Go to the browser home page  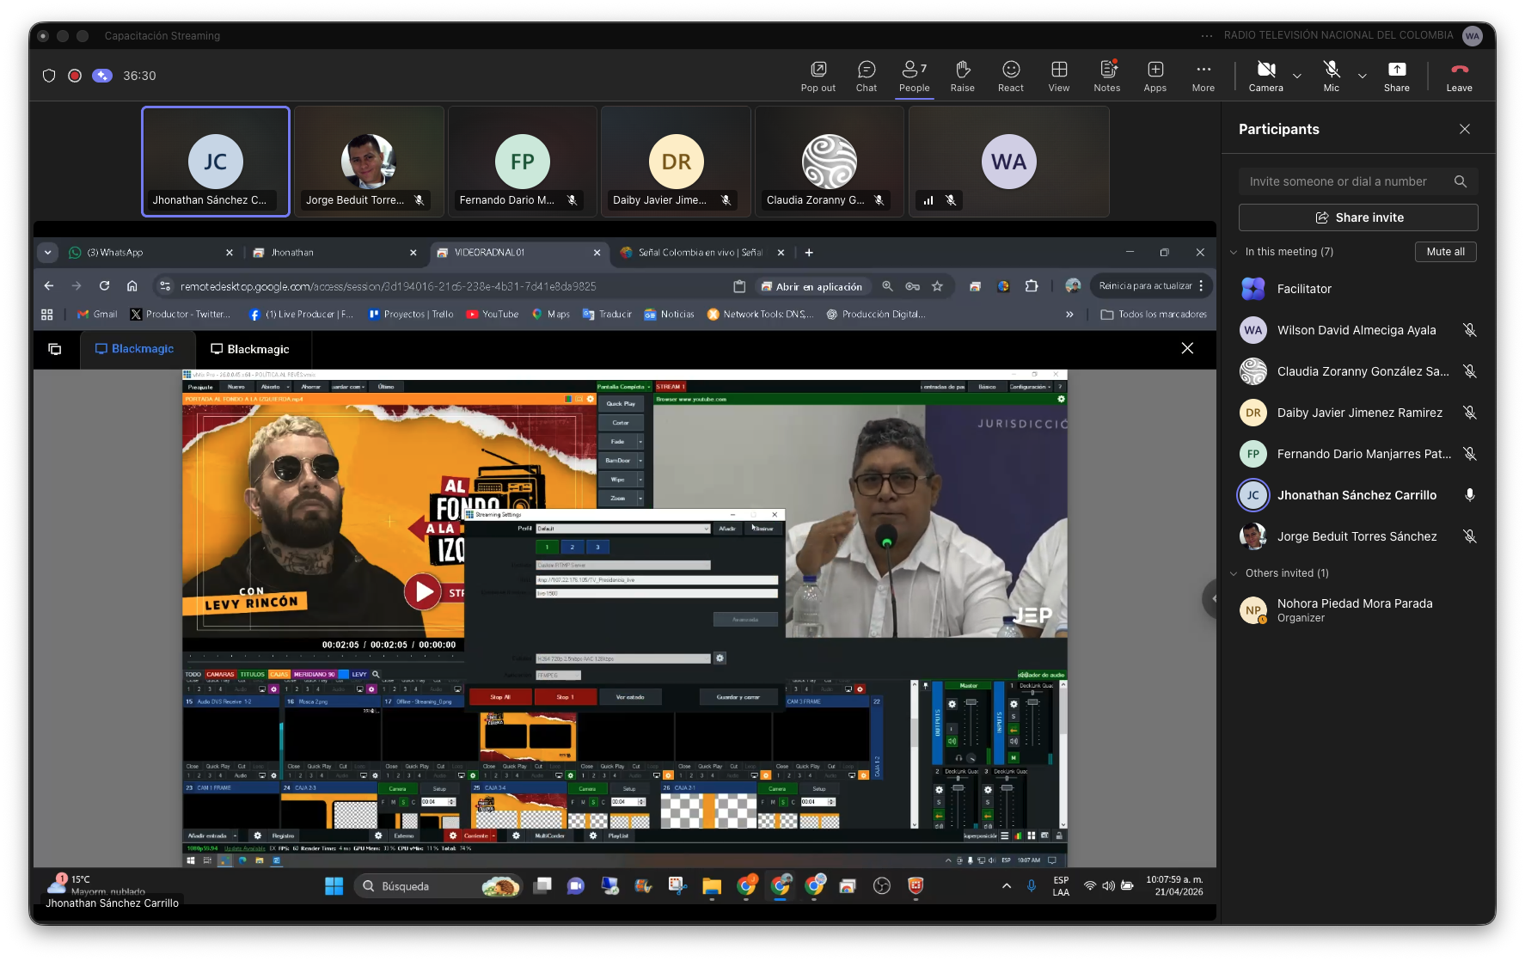132,286
